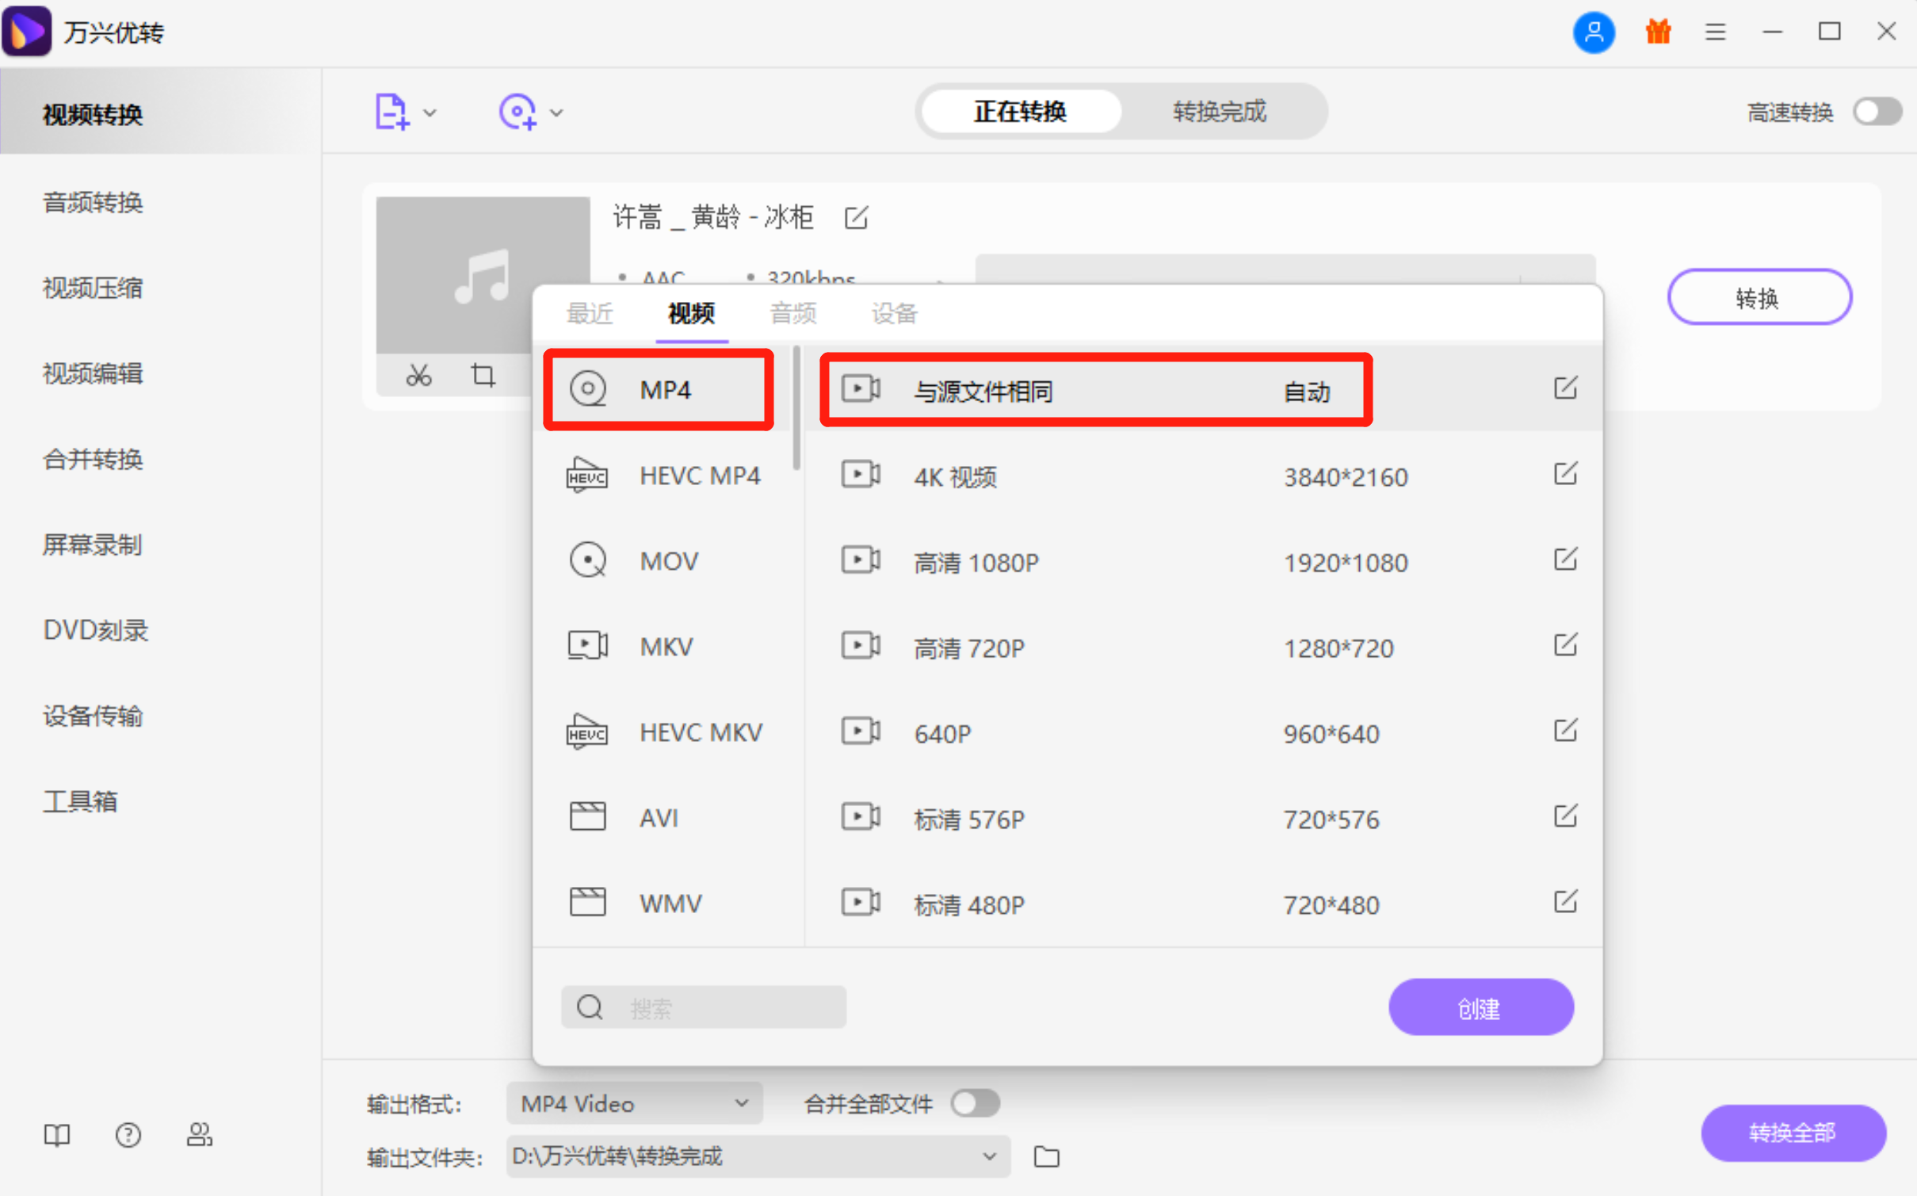Click the account profile icon in title bar
The width and height of the screenshot is (1917, 1196).
pyautogui.click(x=1594, y=32)
